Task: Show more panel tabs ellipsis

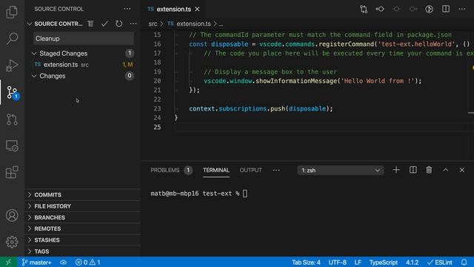Action: pyautogui.click(x=276, y=170)
